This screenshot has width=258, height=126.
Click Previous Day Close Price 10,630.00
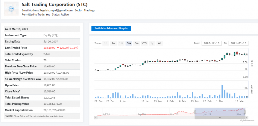[49, 66]
